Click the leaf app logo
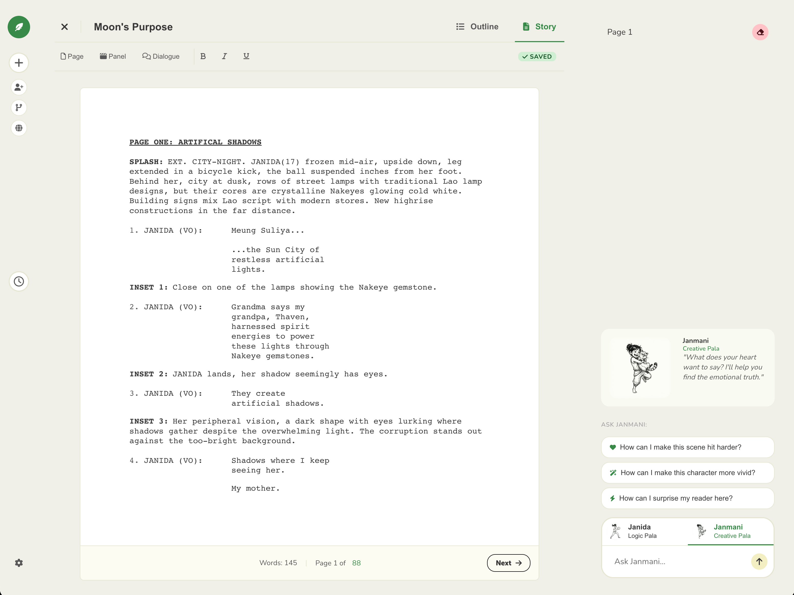 click(19, 27)
